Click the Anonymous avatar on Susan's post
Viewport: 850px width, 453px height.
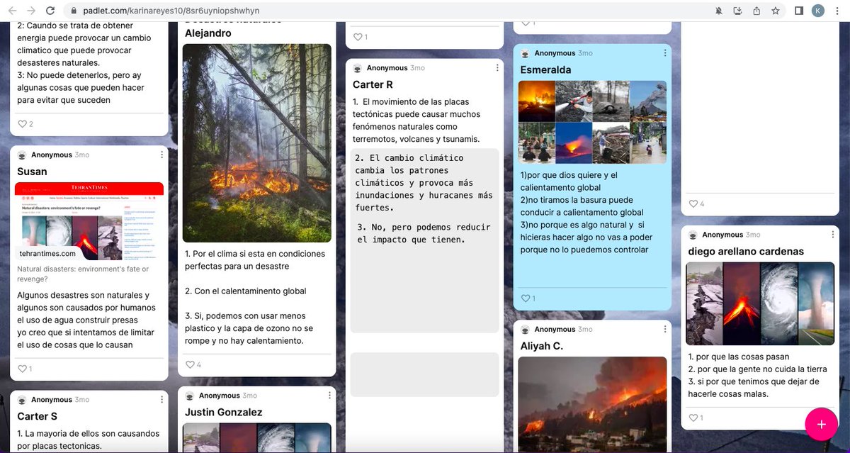[x=22, y=155]
